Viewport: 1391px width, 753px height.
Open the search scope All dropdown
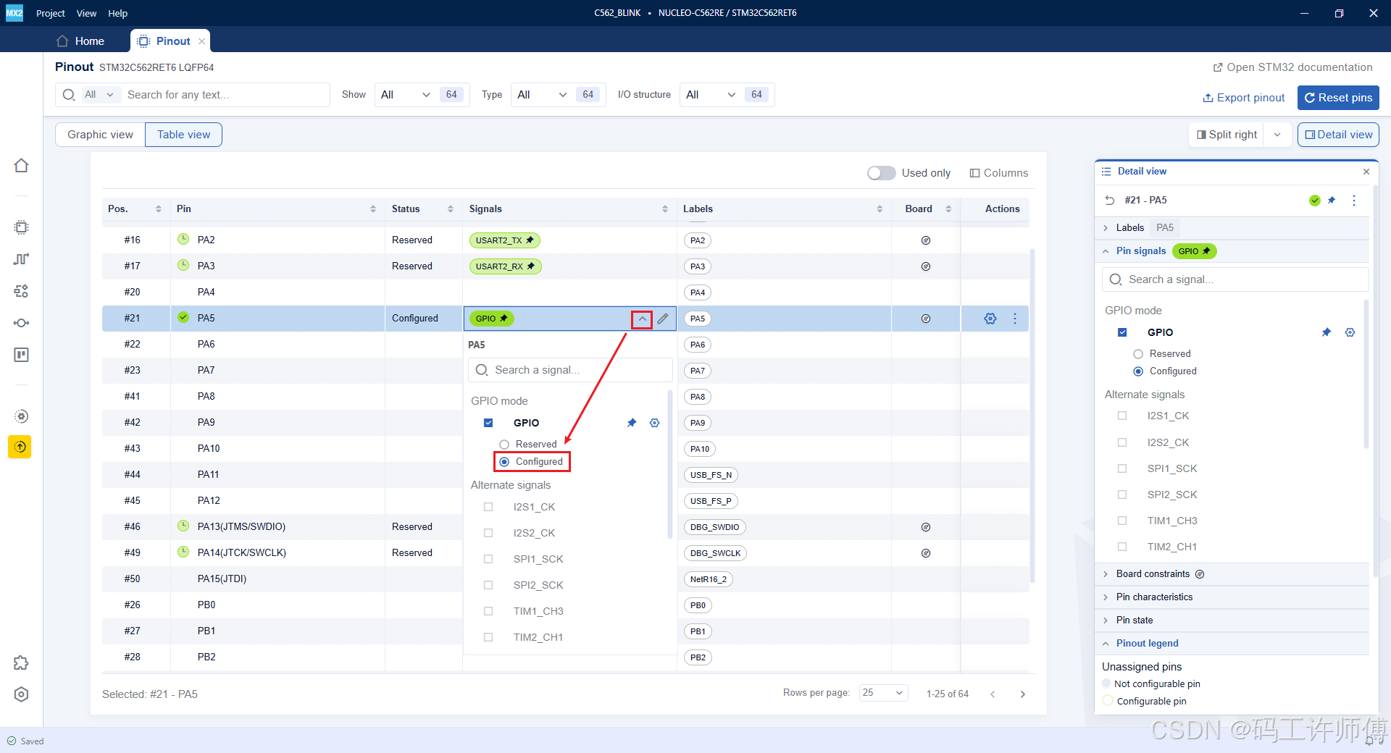[x=100, y=95]
